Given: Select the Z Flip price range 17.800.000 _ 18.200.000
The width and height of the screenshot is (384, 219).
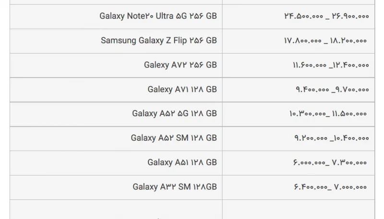Looking at the screenshot, I should [x=325, y=41].
